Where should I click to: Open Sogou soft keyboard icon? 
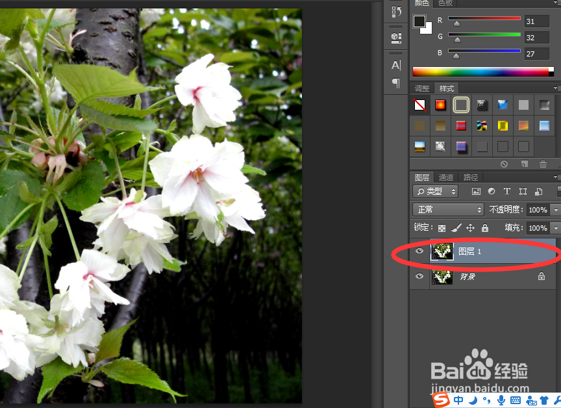pyautogui.click(x=515, y=400)
